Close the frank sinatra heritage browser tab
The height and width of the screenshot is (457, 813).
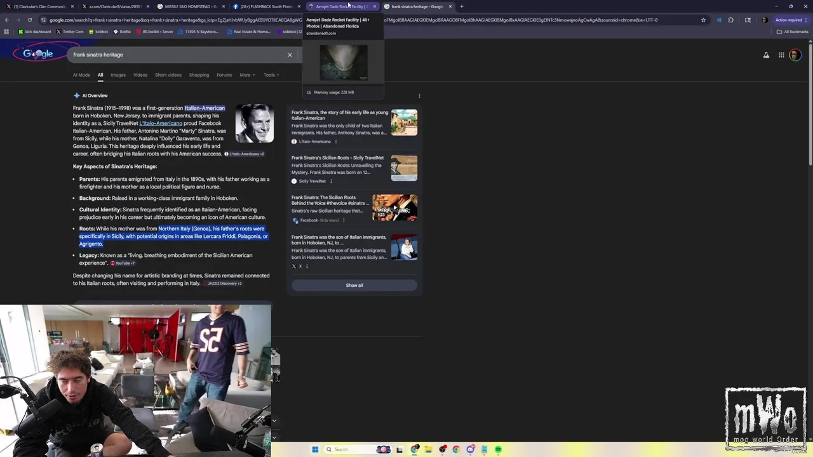(x=450, y=6)
